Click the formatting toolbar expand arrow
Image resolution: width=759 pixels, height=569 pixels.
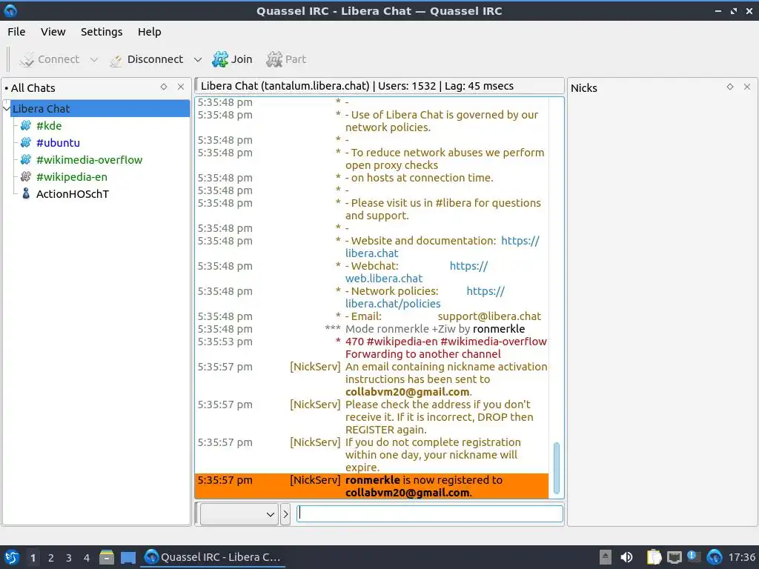[x=285, y=514]
